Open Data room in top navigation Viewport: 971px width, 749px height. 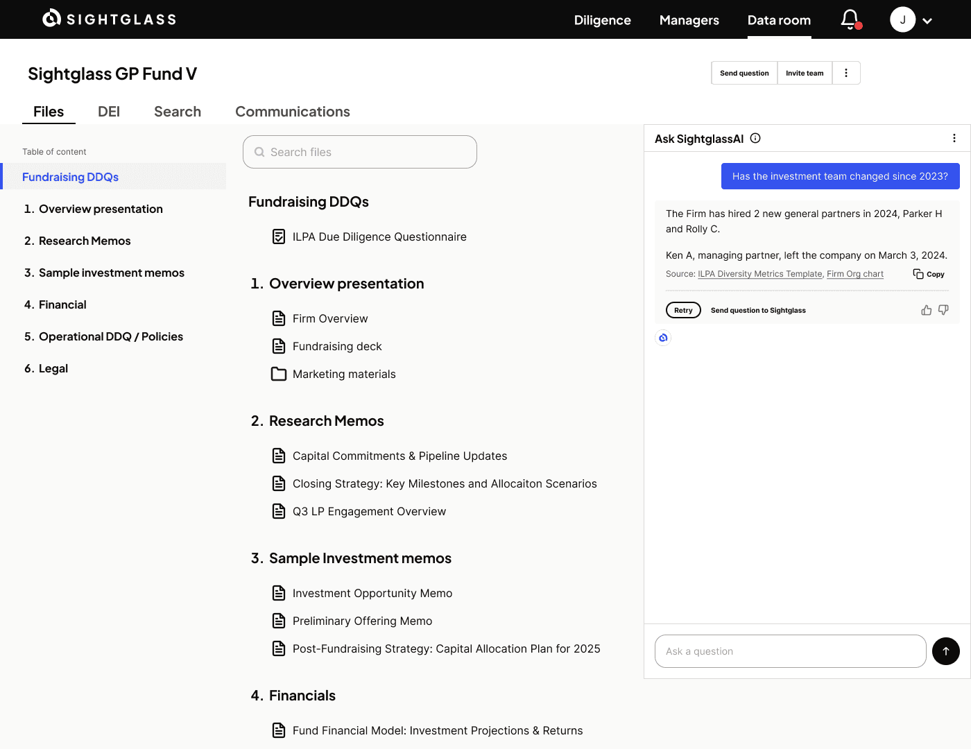779,20
